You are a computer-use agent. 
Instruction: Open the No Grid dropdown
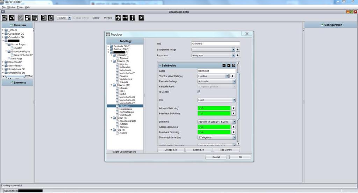tap(64, 18)
